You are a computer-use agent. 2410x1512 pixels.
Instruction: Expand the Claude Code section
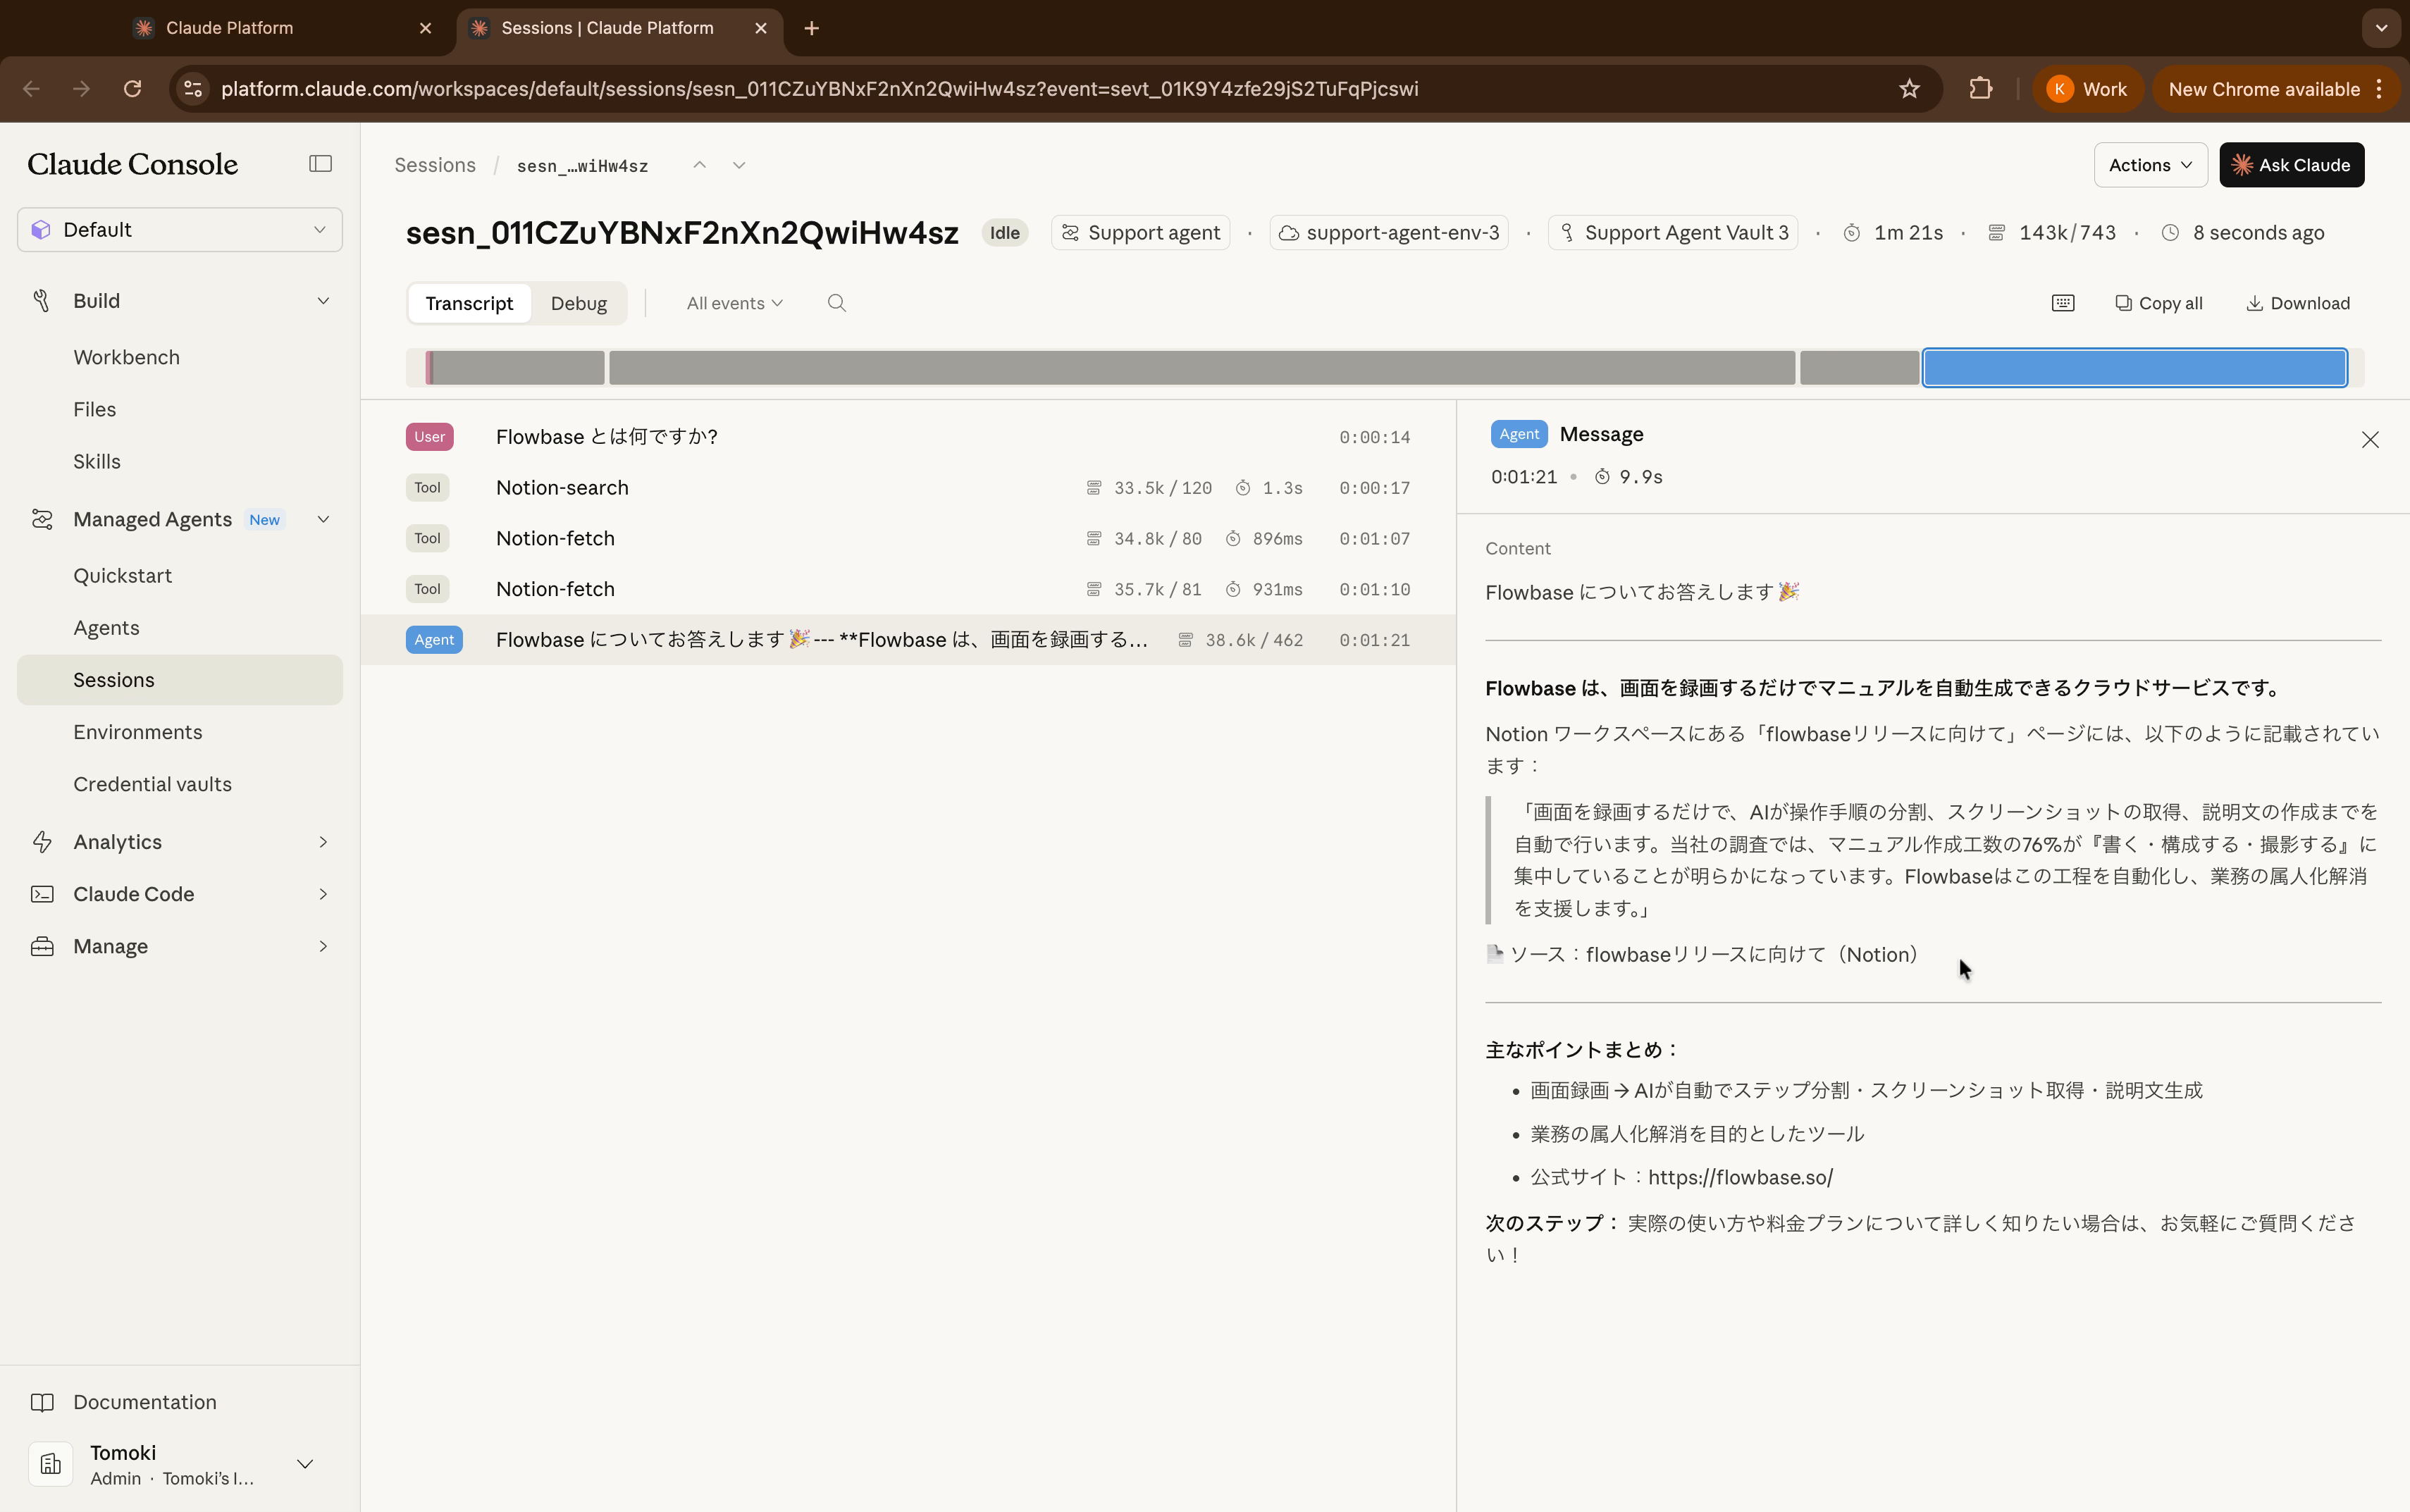(x=323, y=894)
